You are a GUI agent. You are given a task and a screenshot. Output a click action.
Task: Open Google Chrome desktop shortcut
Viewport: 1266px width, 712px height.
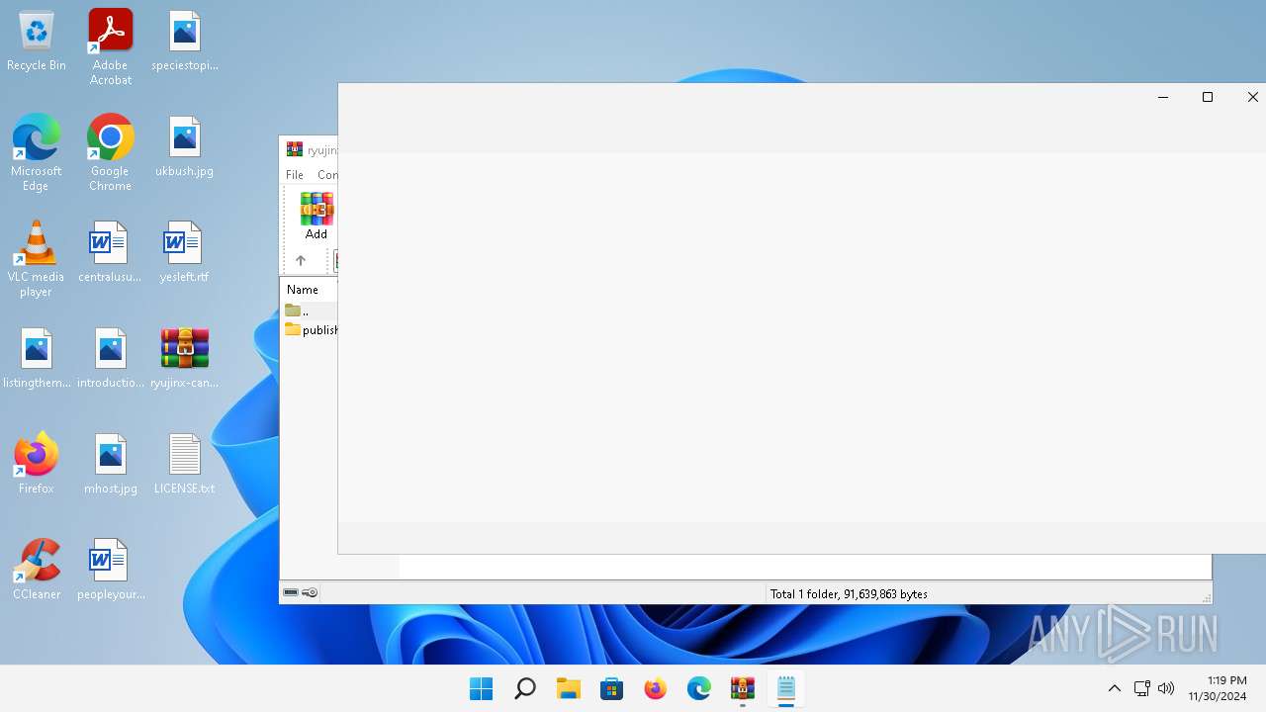[x=111, y=152]
